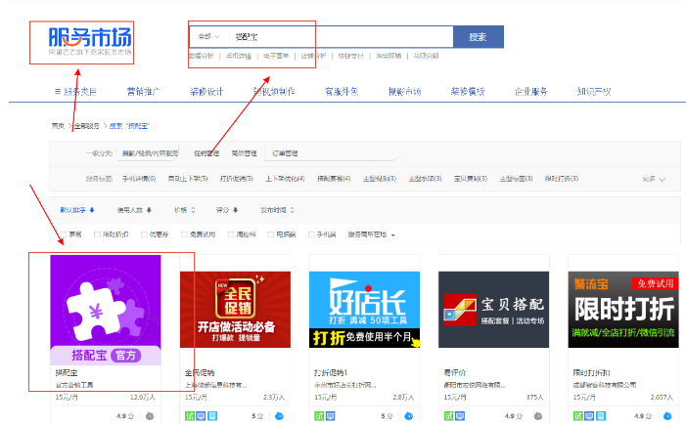The width and height of the screenshot is (686, 425).
Task: Click desktop client icon on 打折促销1 card
Action: [331, 416]
